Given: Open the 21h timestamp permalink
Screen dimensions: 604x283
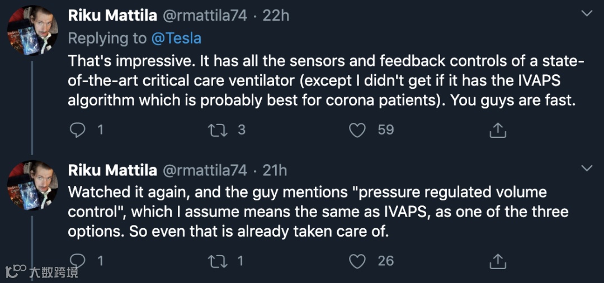Looking at the screenshot, I should pyautogui.click(x=275, y=170).
